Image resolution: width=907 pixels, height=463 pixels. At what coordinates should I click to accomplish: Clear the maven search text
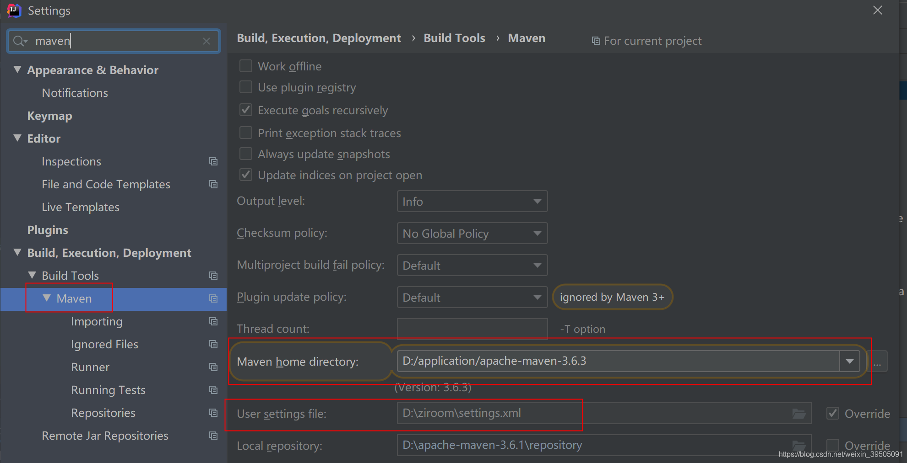pyautogui.click(x=206, y=41)
